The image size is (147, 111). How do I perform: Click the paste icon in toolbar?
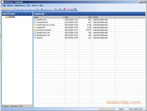[37, 9]
